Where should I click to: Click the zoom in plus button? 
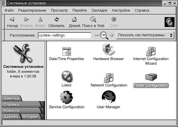[111, 35]
